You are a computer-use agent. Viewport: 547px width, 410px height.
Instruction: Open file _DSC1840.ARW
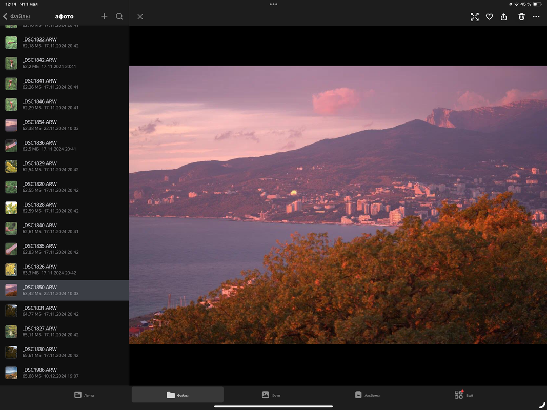click(65, 228)
